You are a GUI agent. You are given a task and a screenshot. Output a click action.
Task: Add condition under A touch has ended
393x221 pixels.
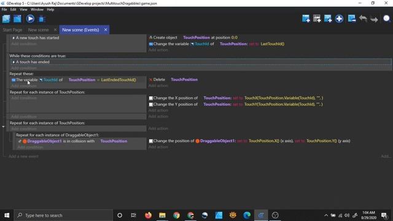(24, 68)
